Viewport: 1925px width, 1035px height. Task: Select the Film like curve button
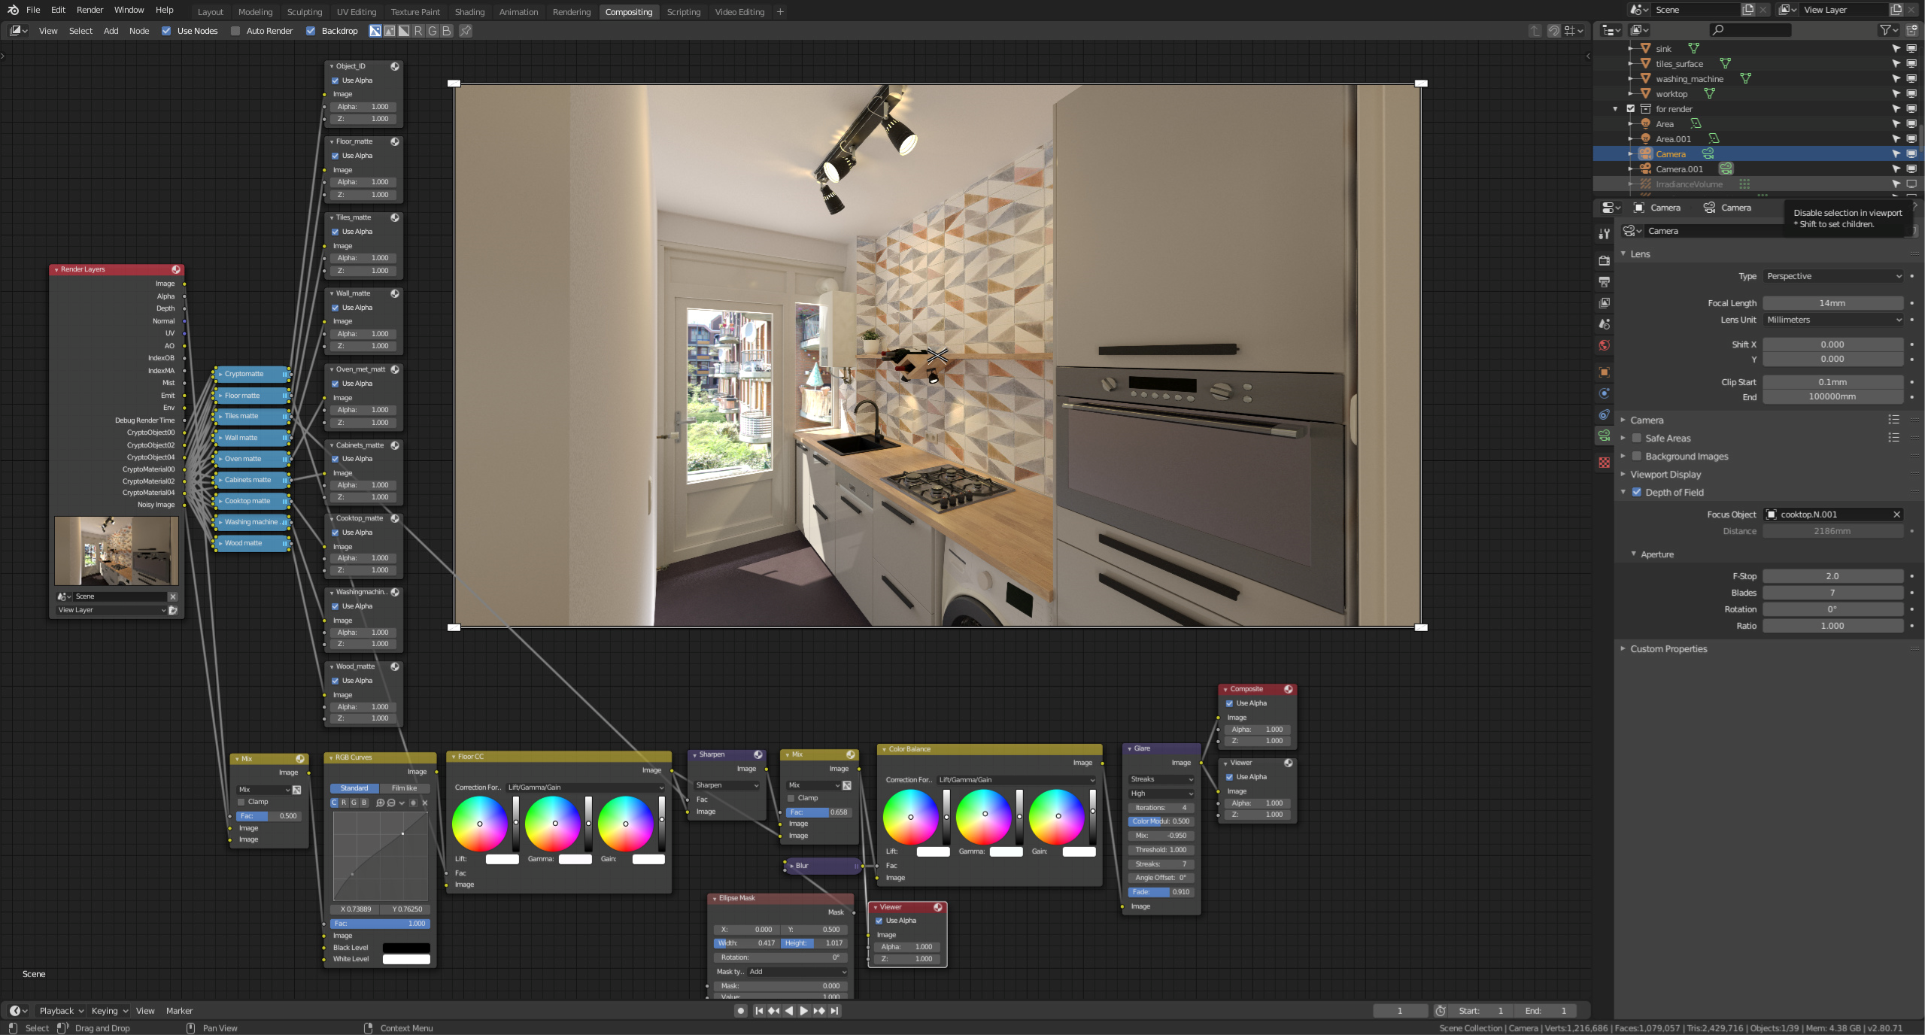404,788
